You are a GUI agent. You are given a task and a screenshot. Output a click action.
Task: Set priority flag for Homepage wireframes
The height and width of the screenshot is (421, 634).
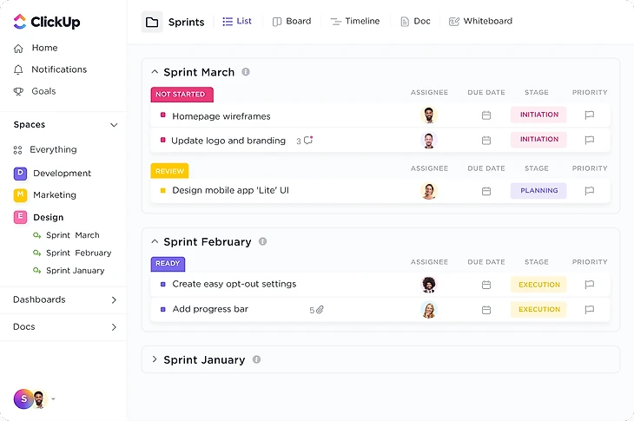[x=589, y=115]
